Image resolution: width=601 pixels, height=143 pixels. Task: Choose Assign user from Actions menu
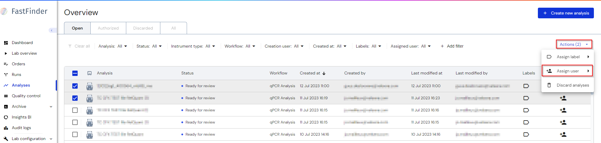[x=567, y=71]
